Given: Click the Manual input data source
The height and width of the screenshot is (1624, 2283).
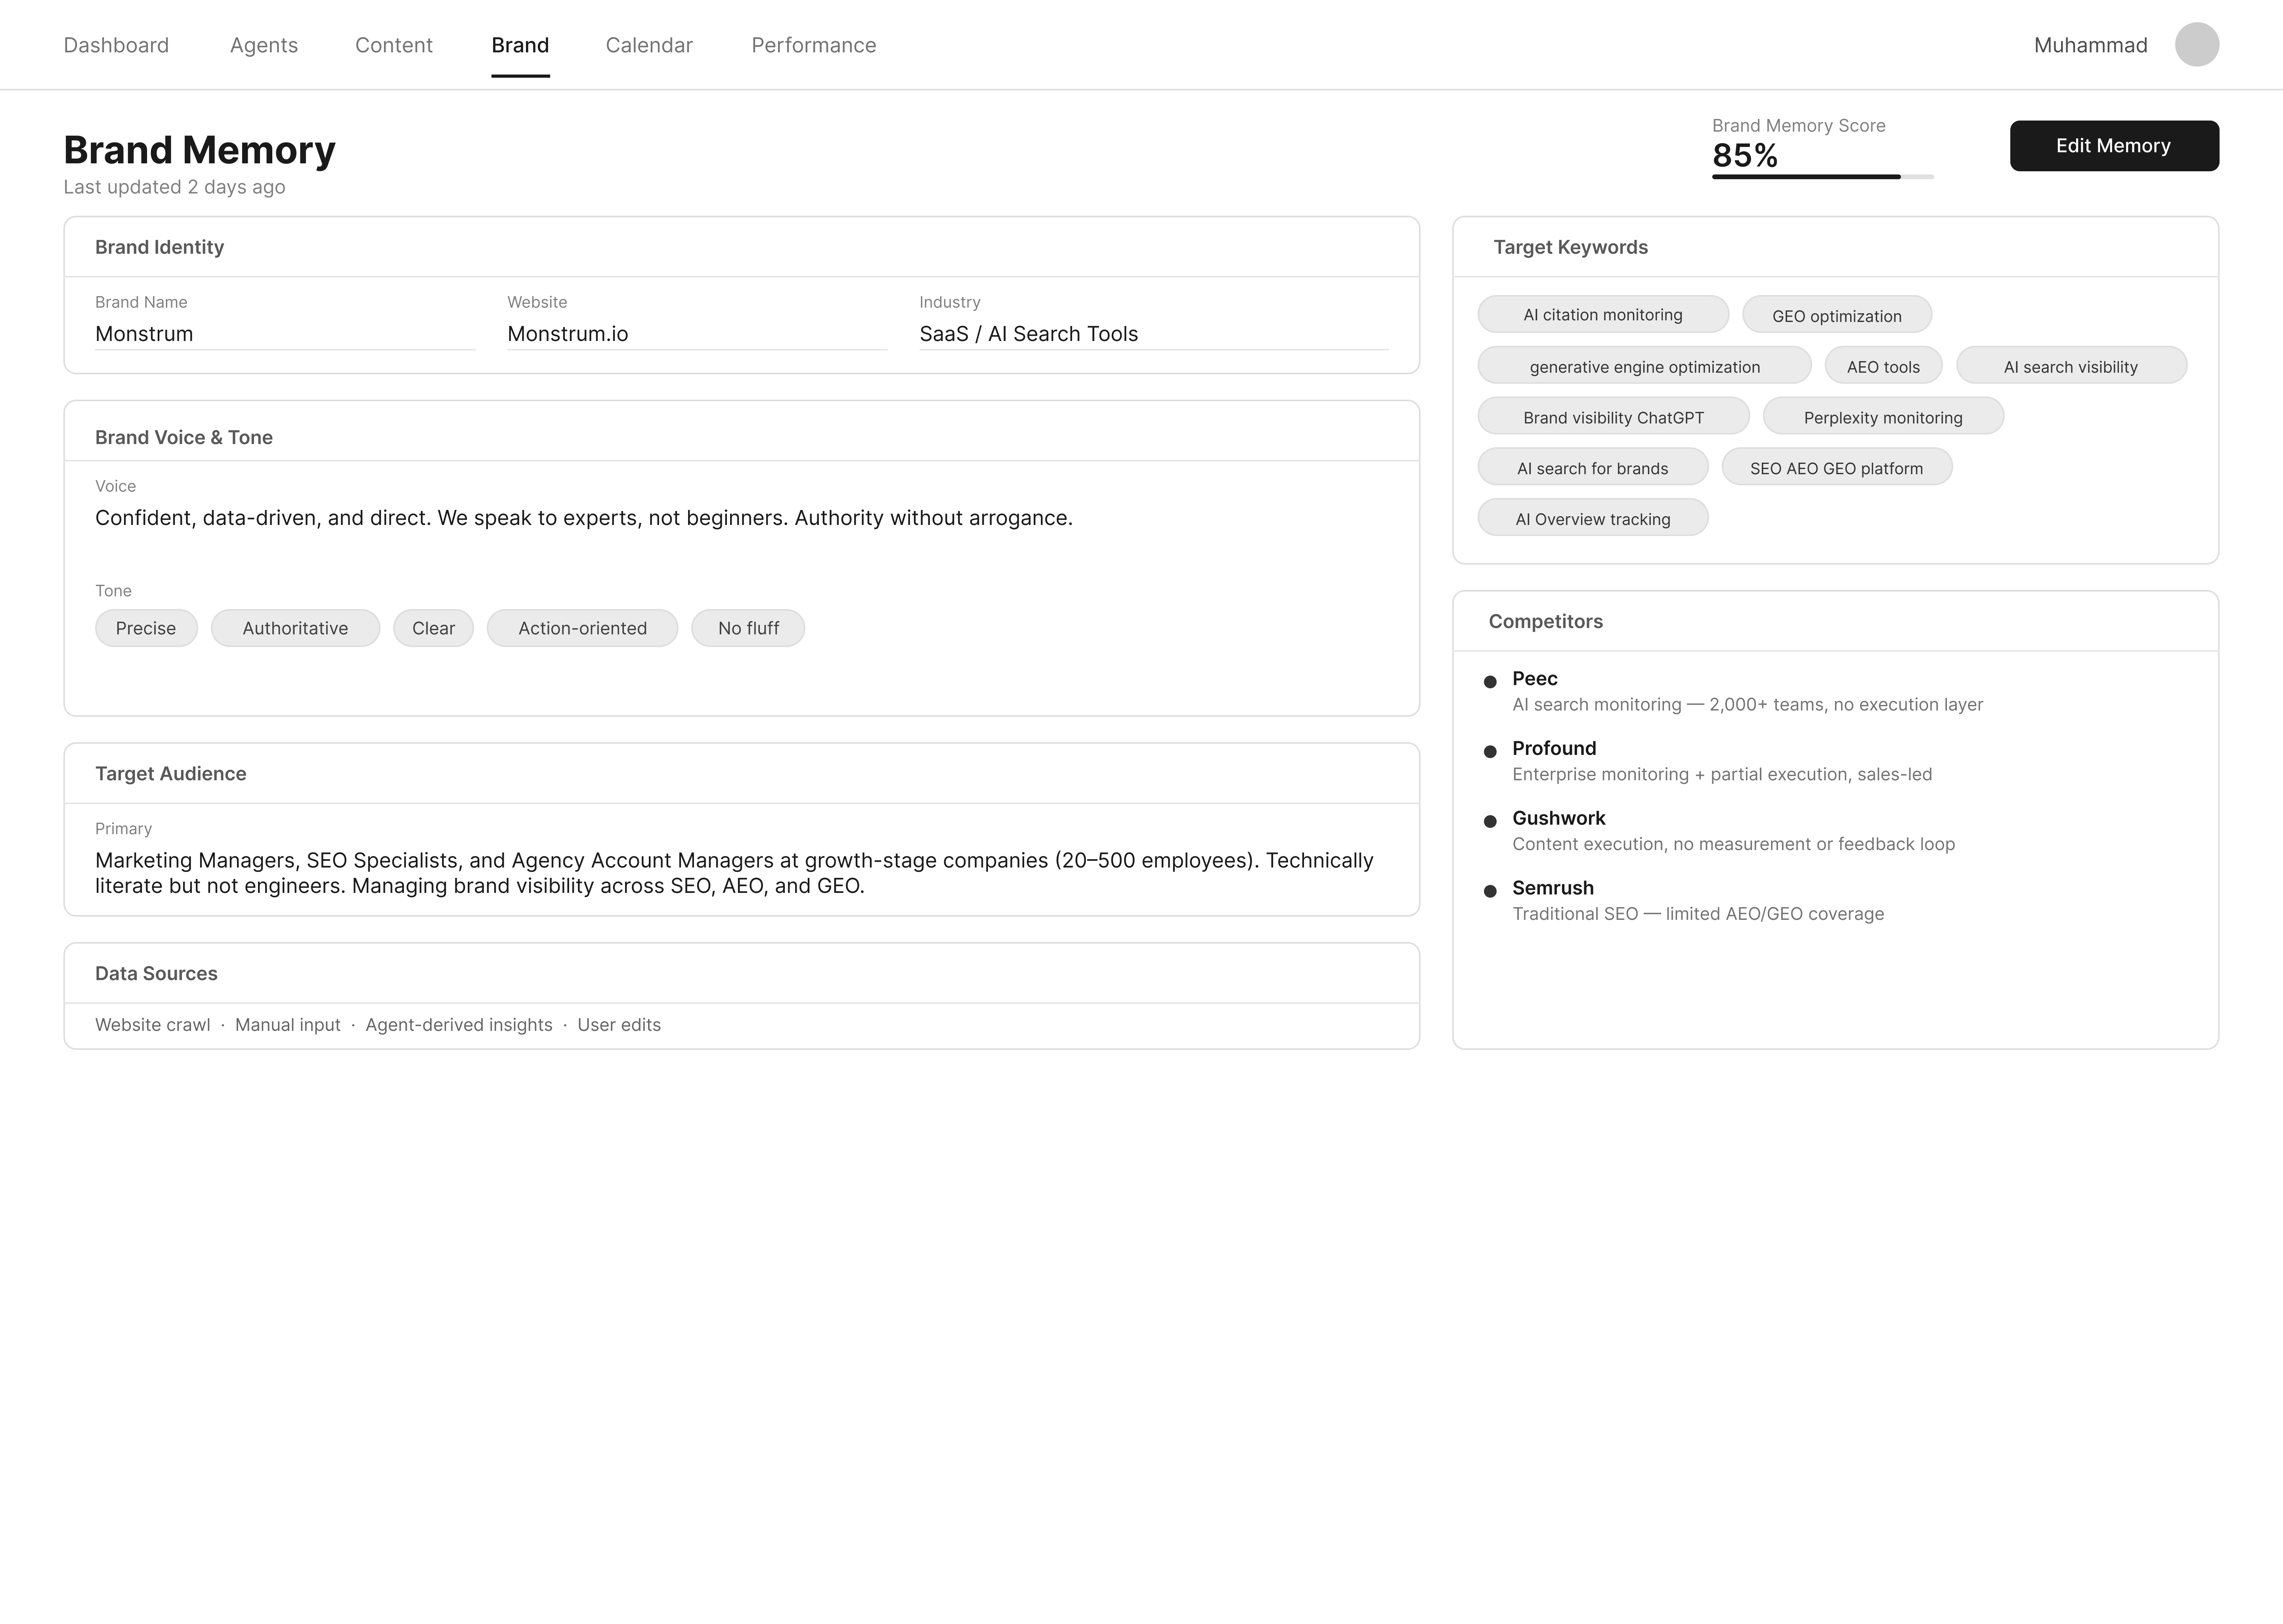Looking at the screenshot, I should coord(288,1025).
